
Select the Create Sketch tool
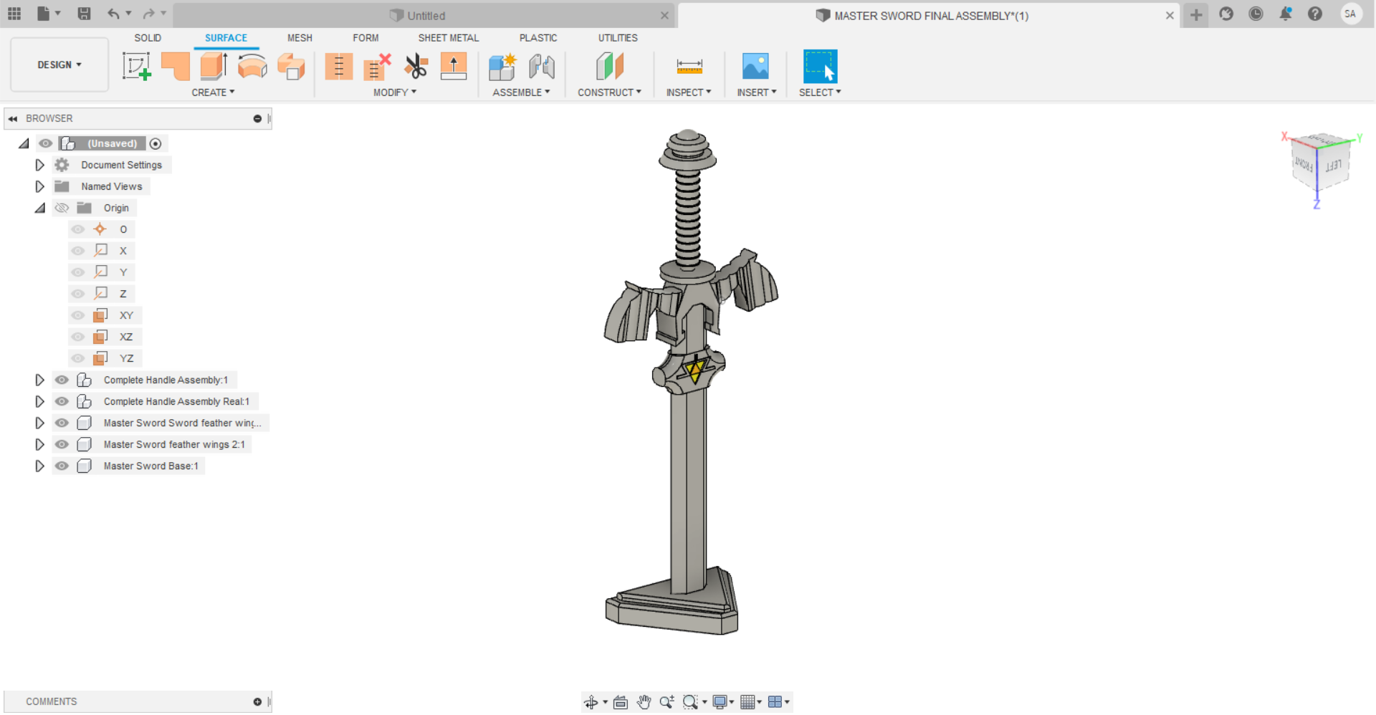pyautogui.click(x=136, y=67)
